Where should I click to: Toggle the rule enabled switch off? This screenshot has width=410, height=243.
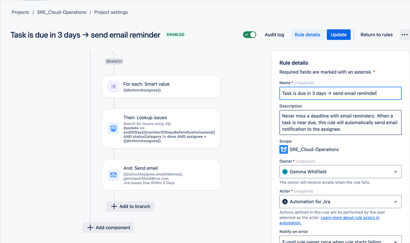click(x=250, y=35)
